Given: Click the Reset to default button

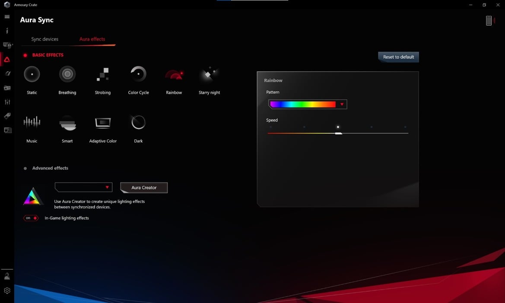Looking at the screenshot, I should pos(398,57).
